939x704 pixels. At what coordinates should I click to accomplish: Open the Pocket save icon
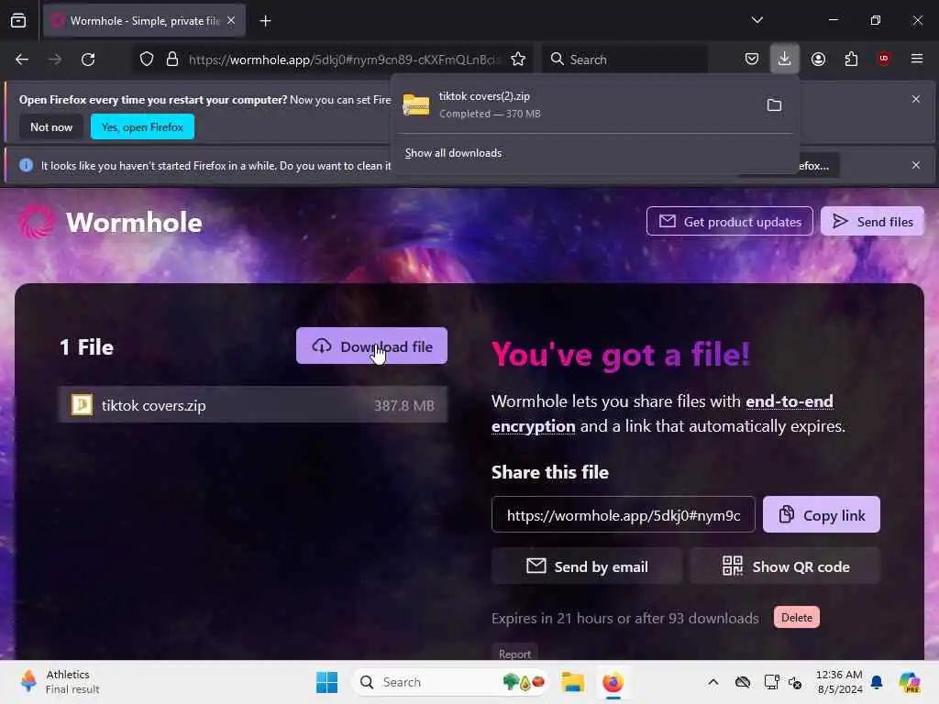click(x=752, y=59)
